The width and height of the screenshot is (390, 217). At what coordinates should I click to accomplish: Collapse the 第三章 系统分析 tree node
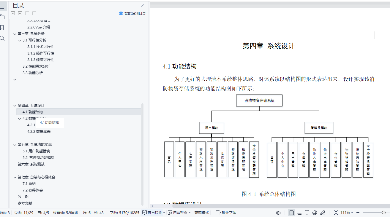(x=15, y=34)
